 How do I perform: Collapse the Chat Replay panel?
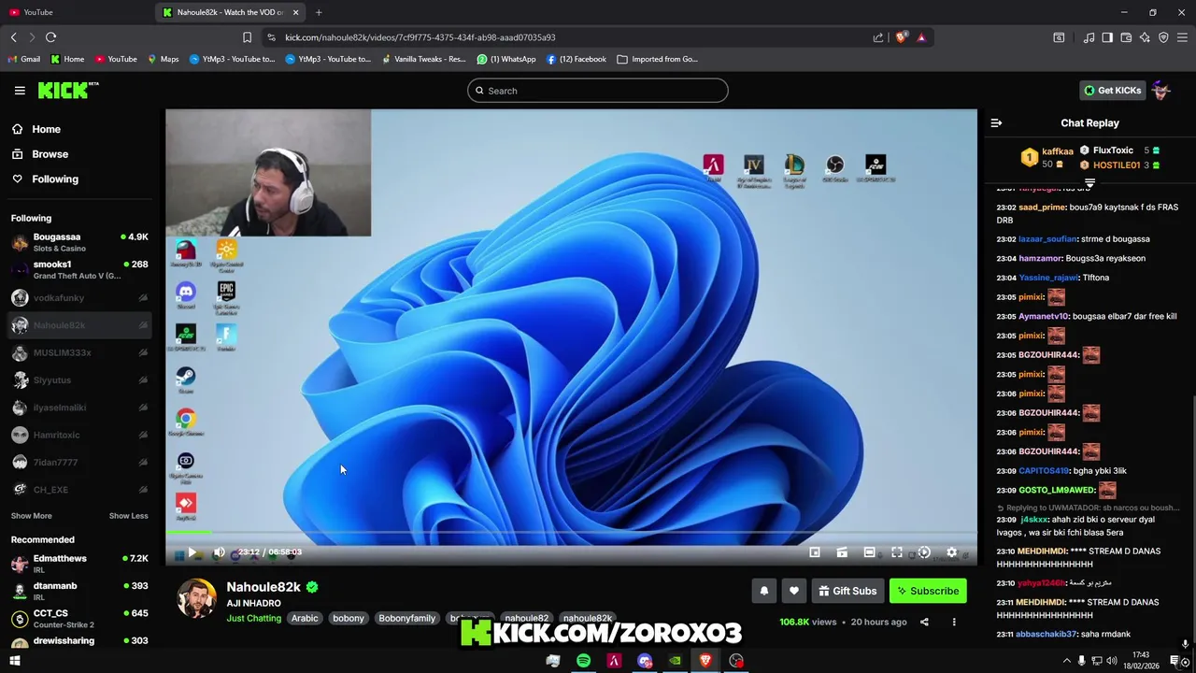(996, 122)
